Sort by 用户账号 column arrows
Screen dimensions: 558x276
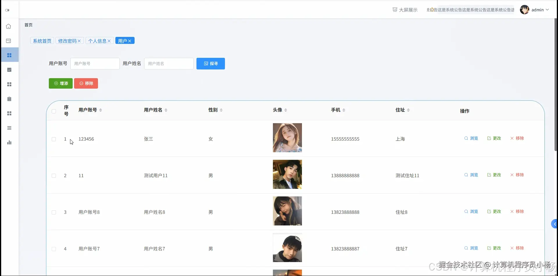coord(101,110)
